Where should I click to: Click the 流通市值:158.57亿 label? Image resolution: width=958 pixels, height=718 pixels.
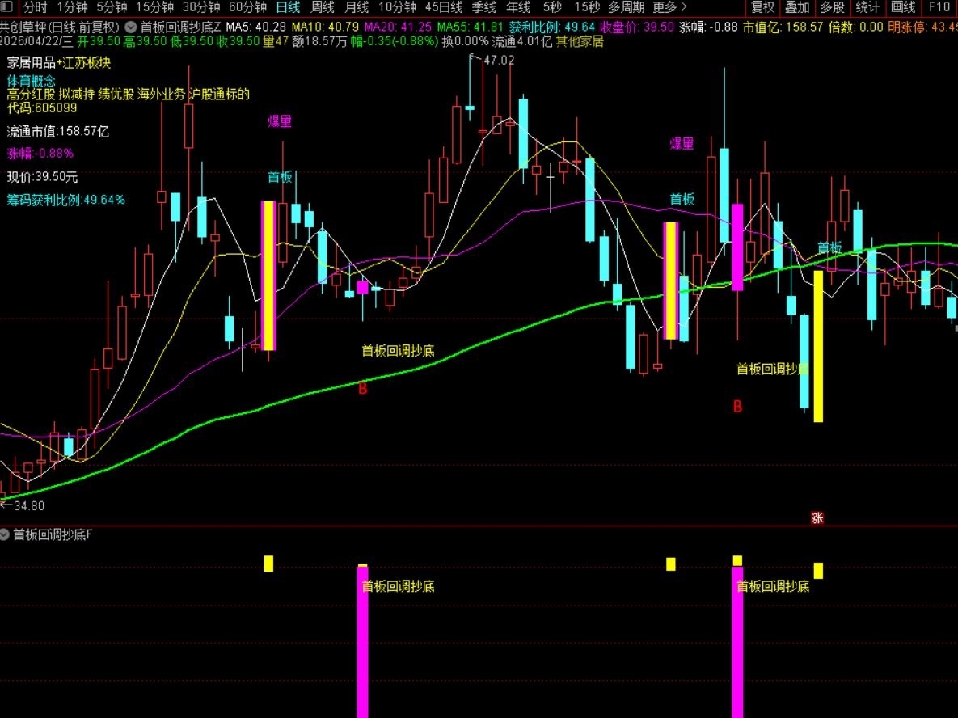point(58,131)
